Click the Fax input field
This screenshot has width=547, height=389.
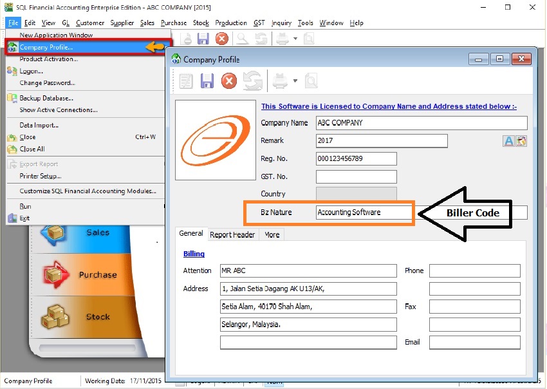[x=475, y=307]
